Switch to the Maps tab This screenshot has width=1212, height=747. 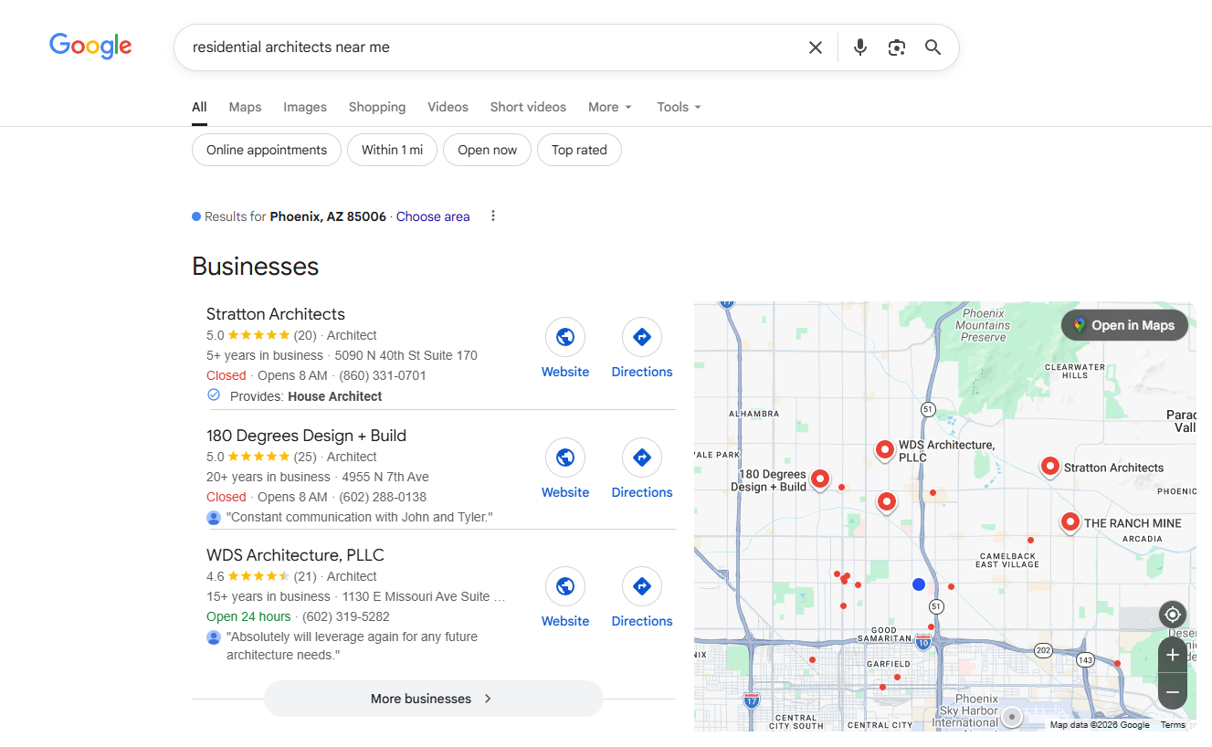pos(245,107)
